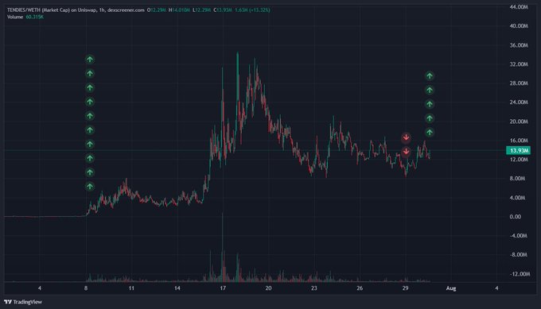Click the 44.00M price axis label

click(519, 7)
